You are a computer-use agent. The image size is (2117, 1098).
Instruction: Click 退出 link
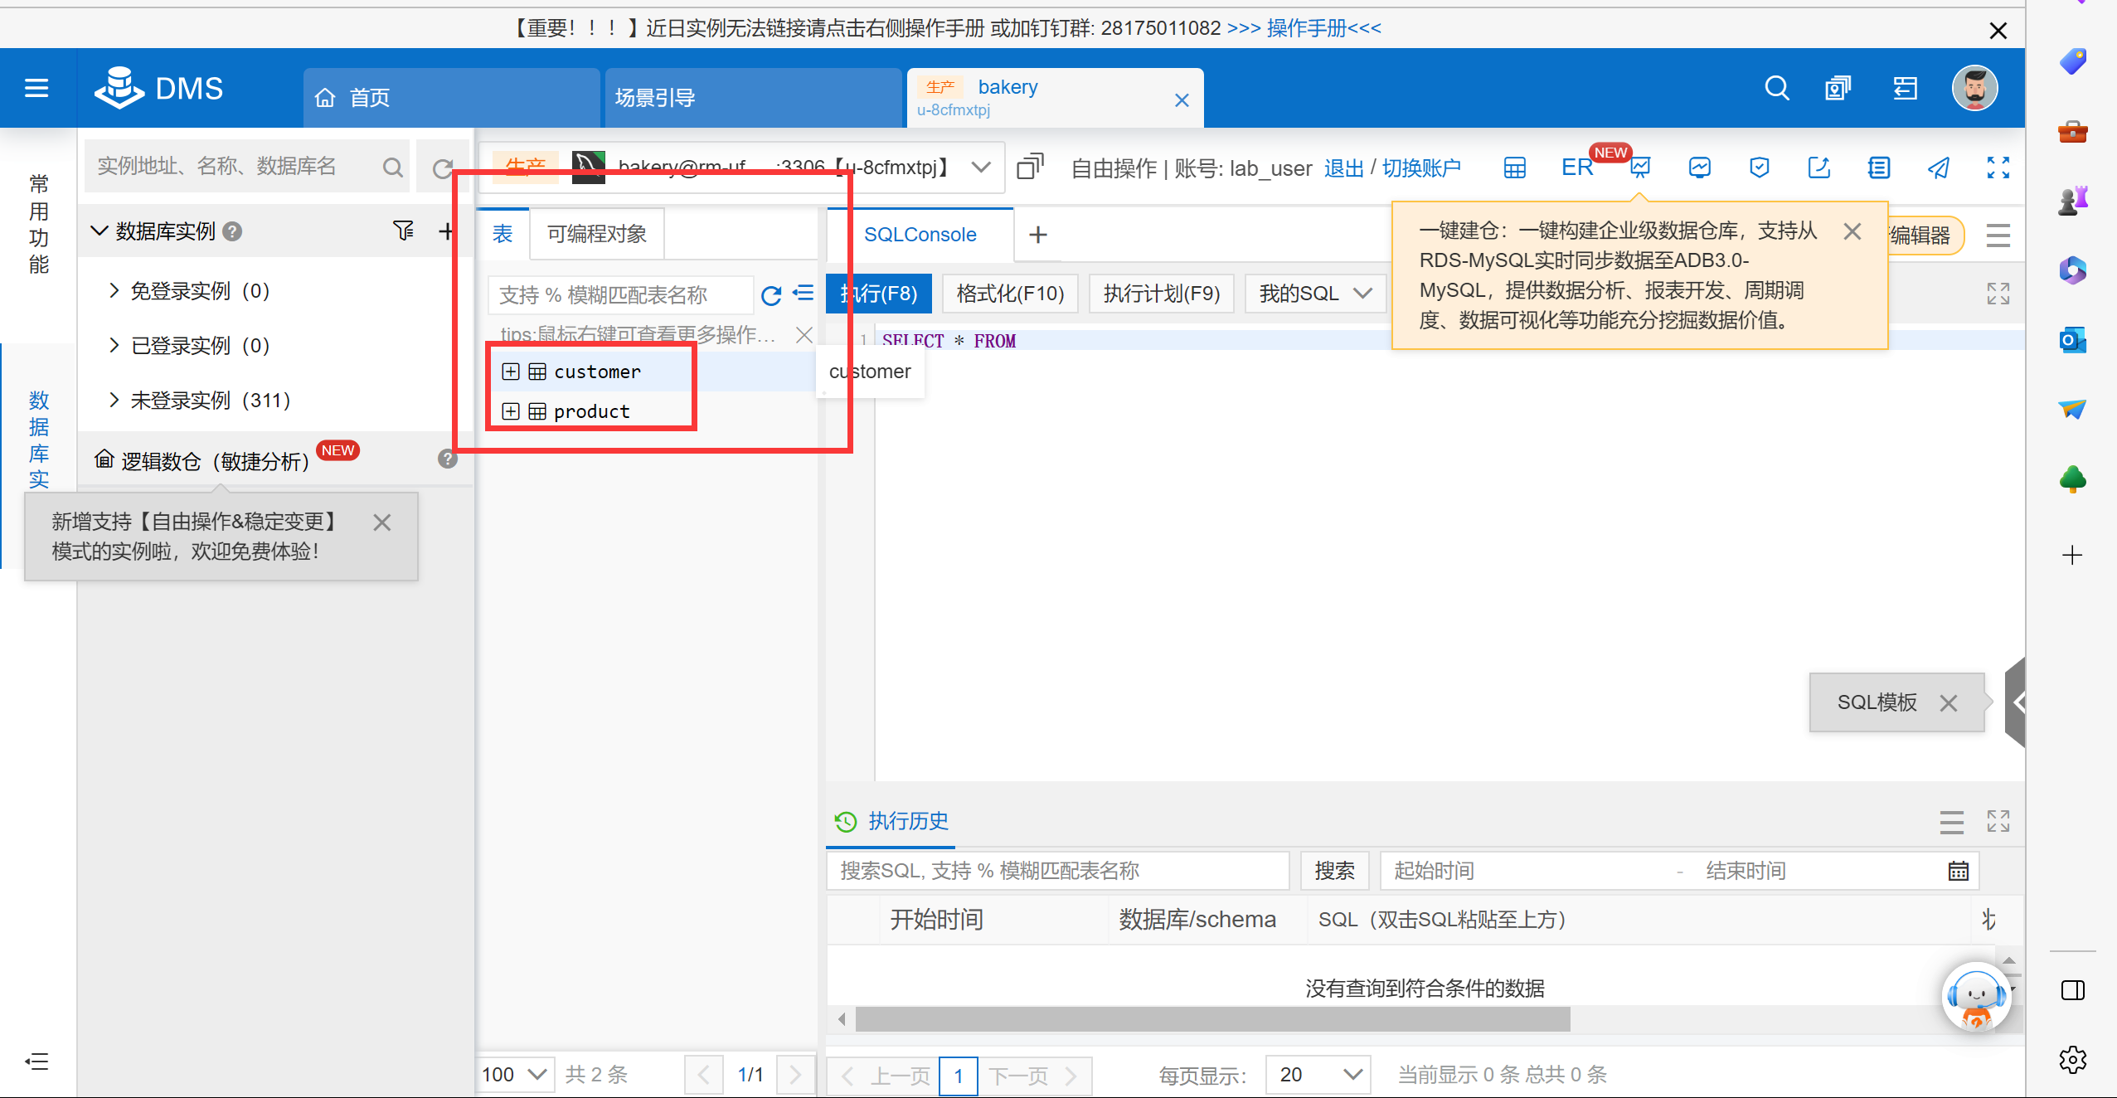pyautogui.click(x=1344, y=168)
